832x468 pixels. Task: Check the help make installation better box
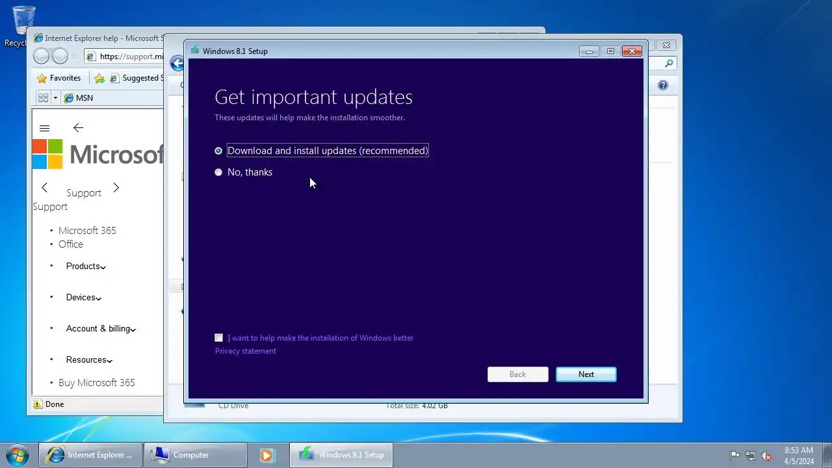pos(218,337)
